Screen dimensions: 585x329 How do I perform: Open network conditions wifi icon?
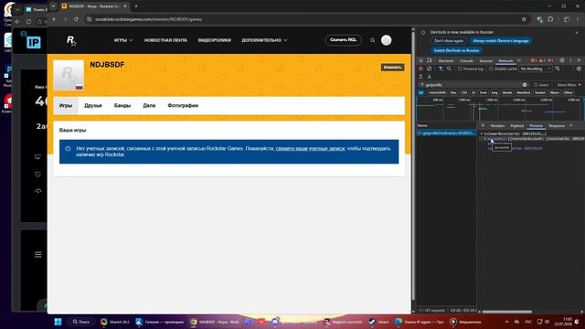[558, 69]
